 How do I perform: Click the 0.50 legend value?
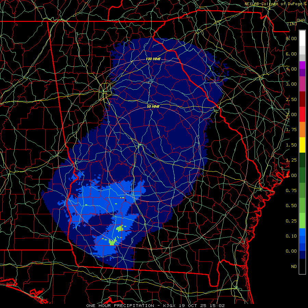291,206
